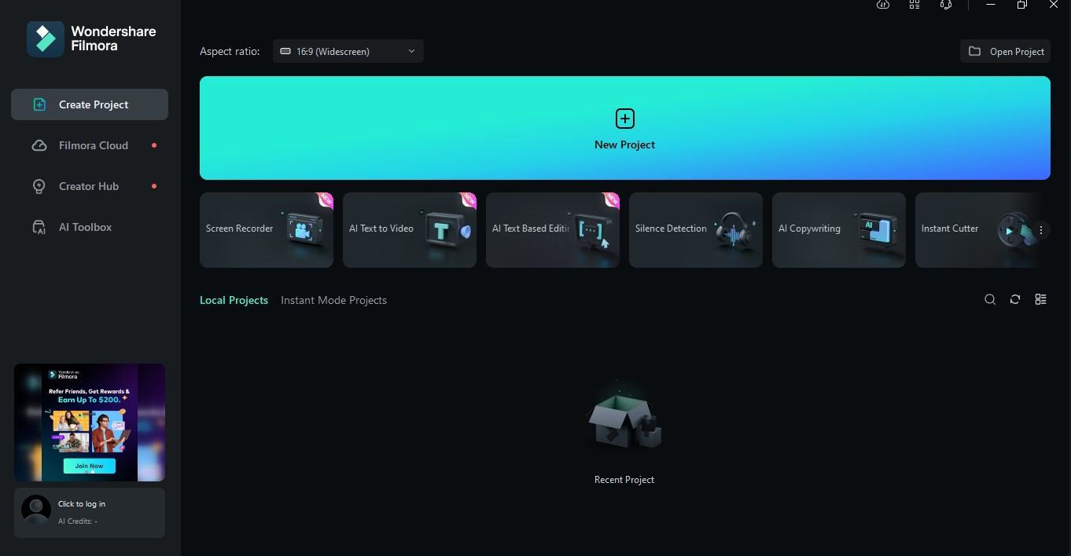Click Join Now on the referral banner

tap(89, 466)
